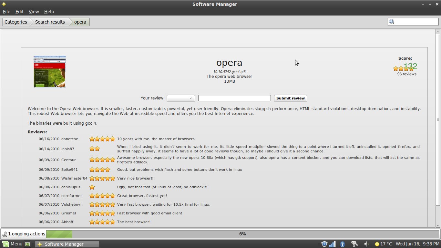Click 'The opera web browser' summary text
441x248 pixels.
click(229, 77)
